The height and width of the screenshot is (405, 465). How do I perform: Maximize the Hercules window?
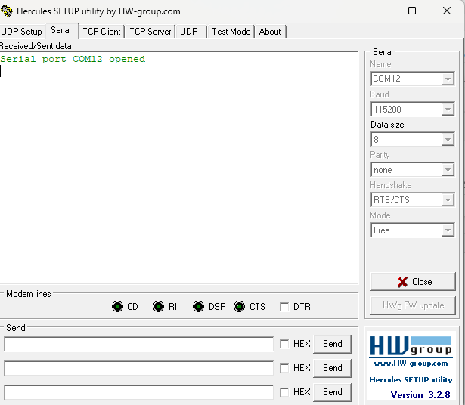(412, 11)
